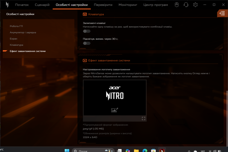The image size is (228, 152).
Task: Show hidden tray icons chevron
Action: point(189,151)
